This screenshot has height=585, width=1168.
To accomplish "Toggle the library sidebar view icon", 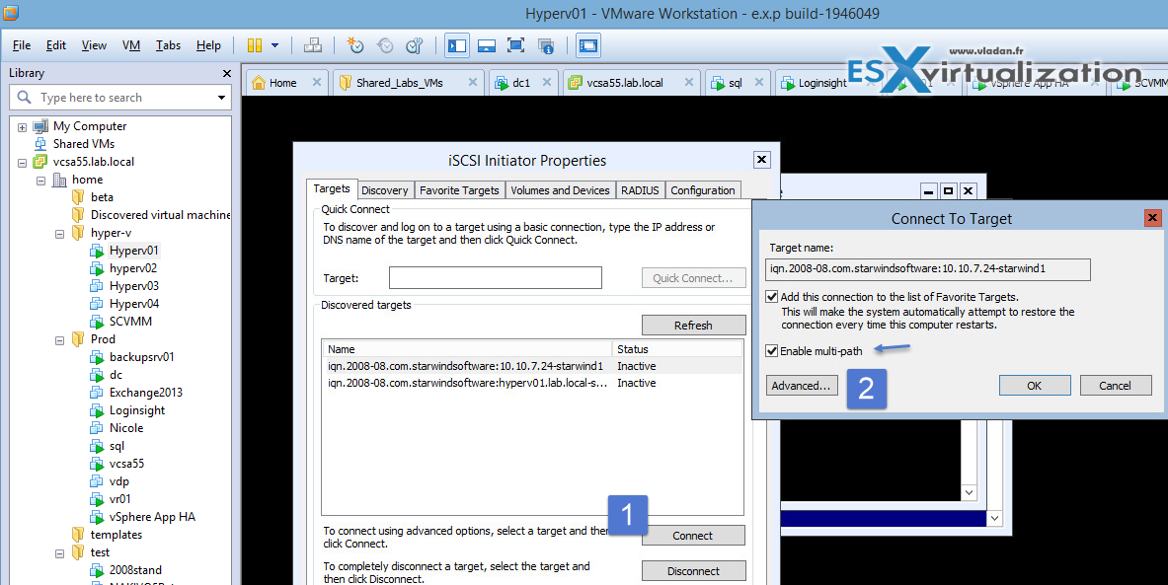I will click(x=456, y=45).
